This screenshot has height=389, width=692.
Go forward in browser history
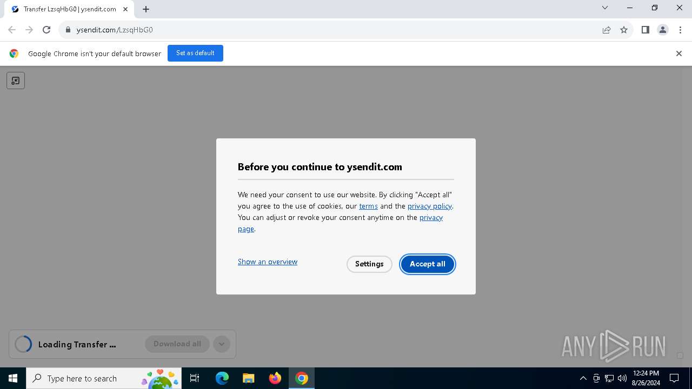[x=29, y=30]
